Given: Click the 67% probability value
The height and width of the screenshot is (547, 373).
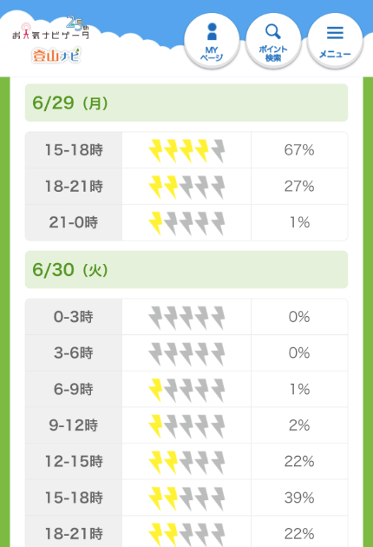Looking at the screenshot, I should click(x=299, y=150).
